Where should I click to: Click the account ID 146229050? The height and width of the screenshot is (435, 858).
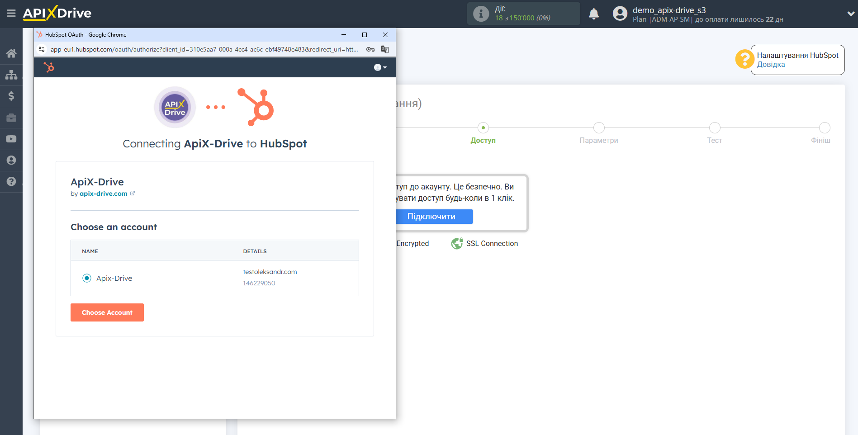pyautogui.click(x=259, y=283)
